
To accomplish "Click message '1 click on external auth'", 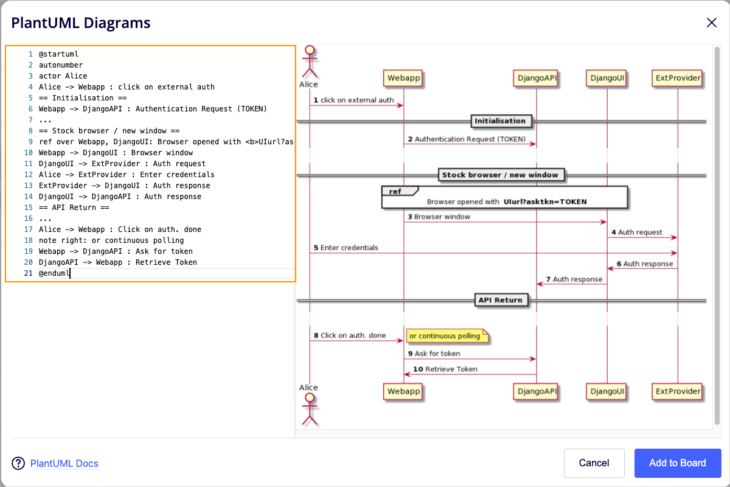I will [x=353, y=100].
